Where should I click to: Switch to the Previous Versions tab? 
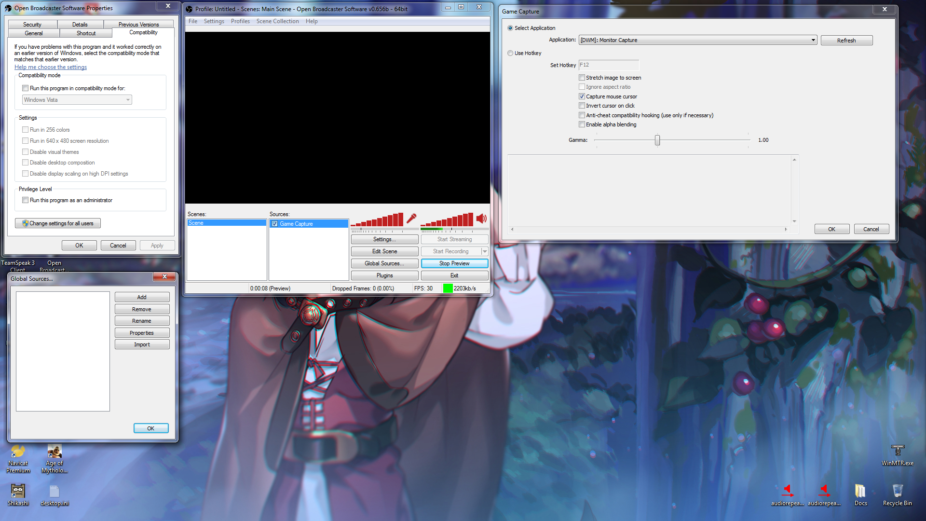click(x=139, y=25)
